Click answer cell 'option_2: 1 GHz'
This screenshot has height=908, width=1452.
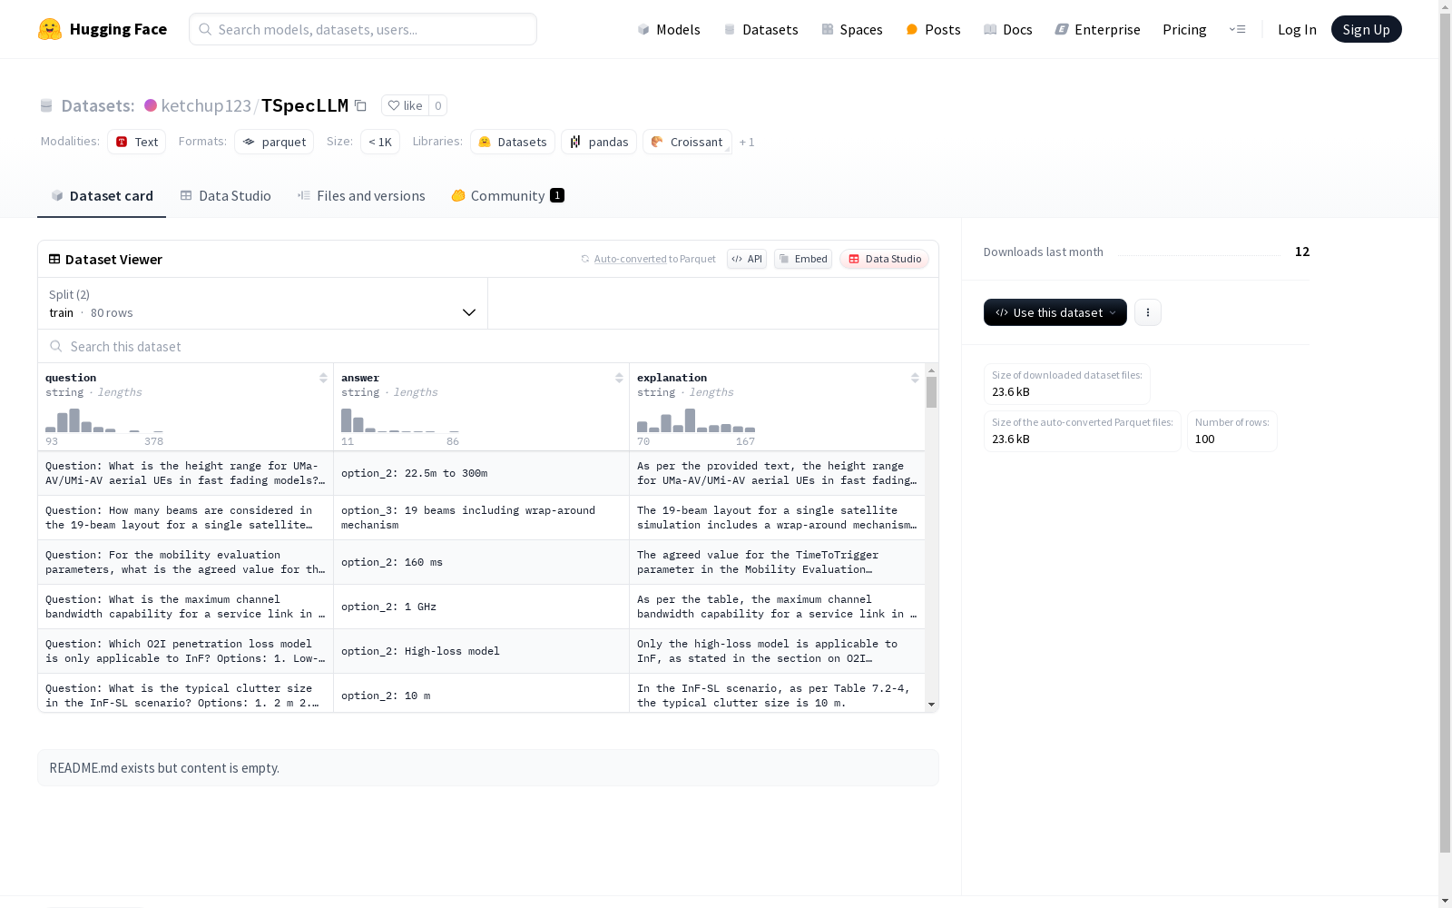pos(481,607)
